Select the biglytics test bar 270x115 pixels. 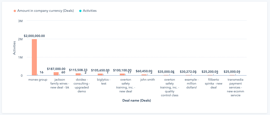pyautogui.click(x=100, y=74)
